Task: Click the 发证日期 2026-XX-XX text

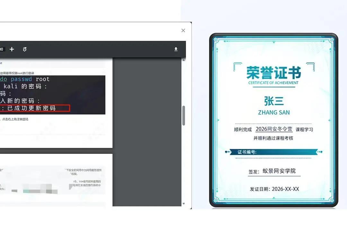Action: 274,189
